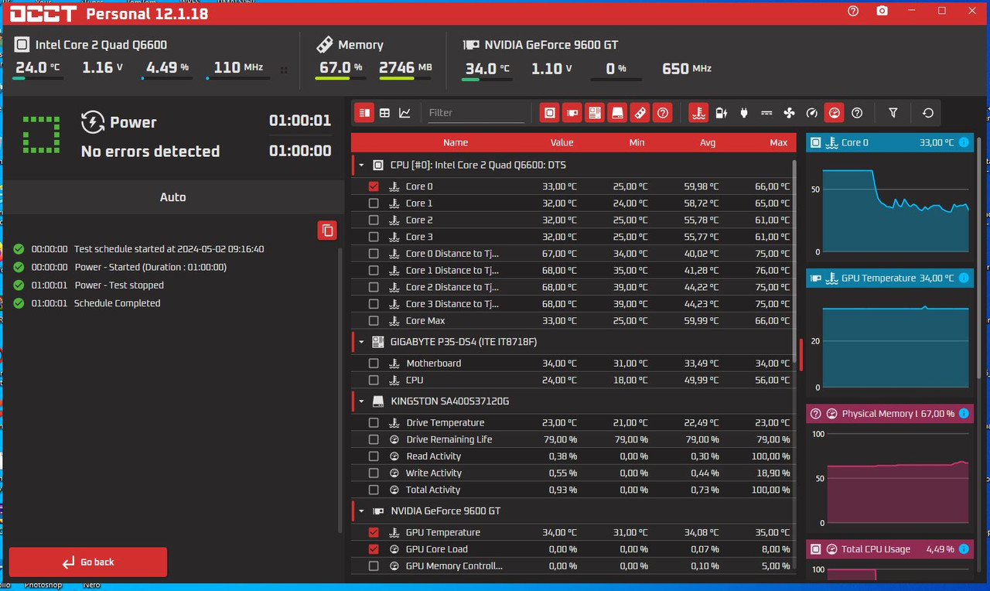
Task: Click the GPU temperature bar under 34.0 °C
Action: coord(488,78)
